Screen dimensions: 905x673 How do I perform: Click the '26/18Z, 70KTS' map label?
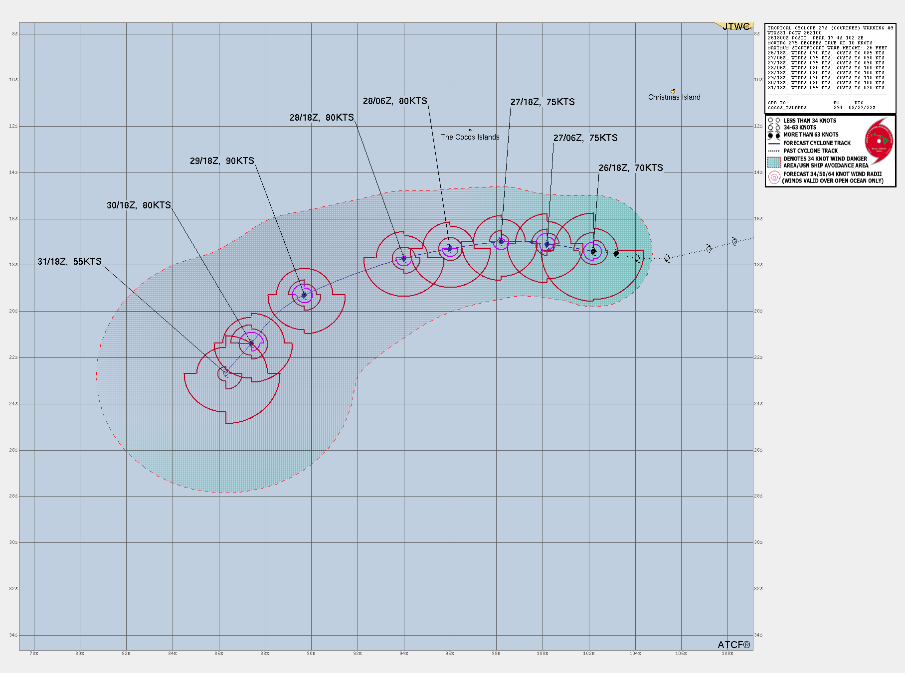pyautogui.click(x=631, y=168)
